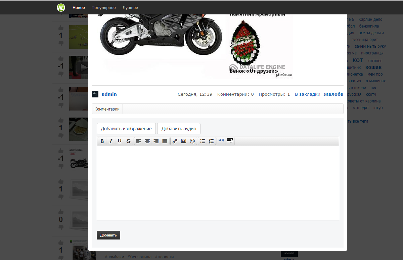Insert hidden text with HIDE icon
Screen dimensions: 403x260
pyautogui.click(x=230, y=141)
